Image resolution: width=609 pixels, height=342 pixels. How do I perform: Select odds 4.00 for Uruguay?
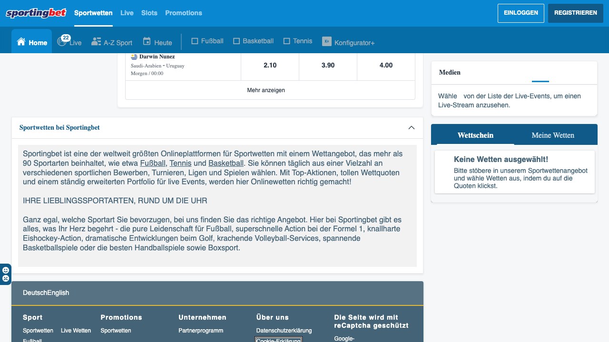pyautogui.click(x=386, y=66)
